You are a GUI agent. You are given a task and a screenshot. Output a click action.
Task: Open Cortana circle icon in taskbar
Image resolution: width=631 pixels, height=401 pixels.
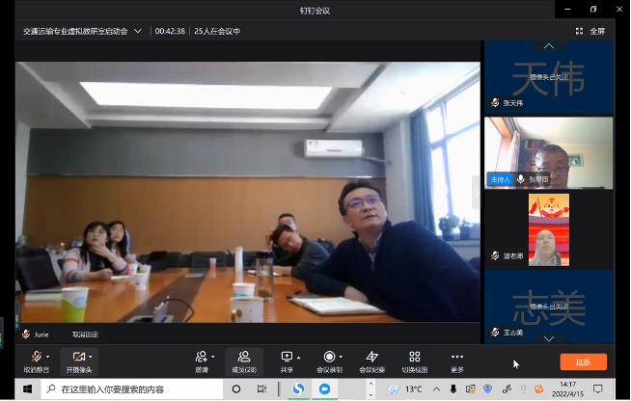coord(236,388)
